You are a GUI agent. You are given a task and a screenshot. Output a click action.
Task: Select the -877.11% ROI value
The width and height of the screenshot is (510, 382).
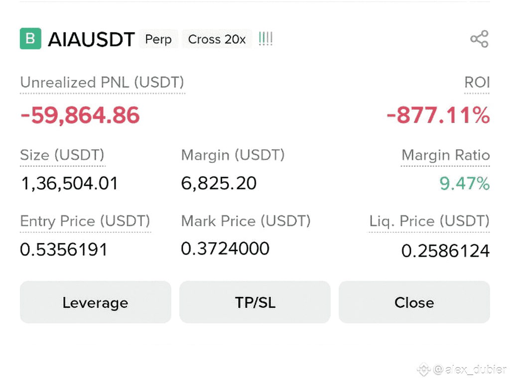click(438, 115)
